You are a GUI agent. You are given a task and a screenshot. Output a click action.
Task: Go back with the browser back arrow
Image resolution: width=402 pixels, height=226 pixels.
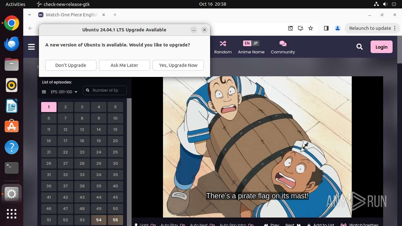pos(30,28)
